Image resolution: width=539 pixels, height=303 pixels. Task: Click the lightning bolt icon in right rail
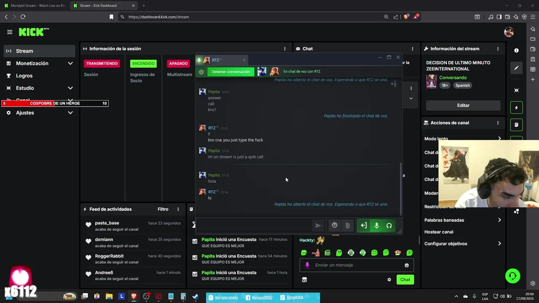516,108
